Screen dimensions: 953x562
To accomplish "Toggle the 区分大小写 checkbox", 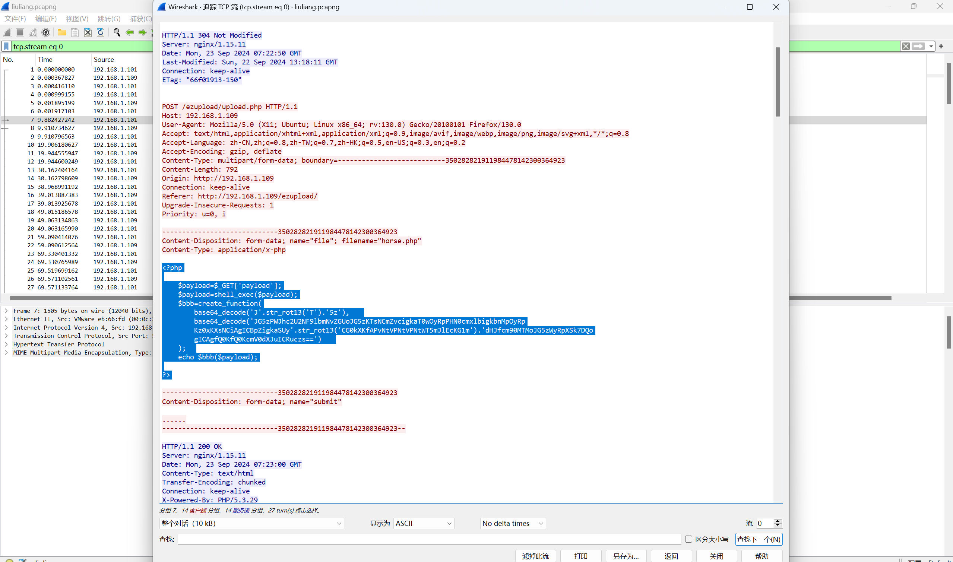I will 688,539.
